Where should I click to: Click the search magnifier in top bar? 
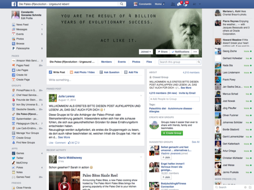[x=121, y=4]
